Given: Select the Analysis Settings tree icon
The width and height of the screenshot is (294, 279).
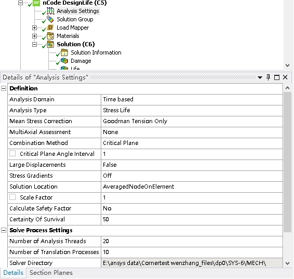Looking at the screenshot, I should tap(50, 11).
